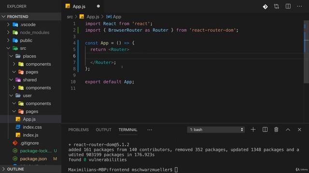Expand the .vscode folder chevron

[x=8, y=25]
